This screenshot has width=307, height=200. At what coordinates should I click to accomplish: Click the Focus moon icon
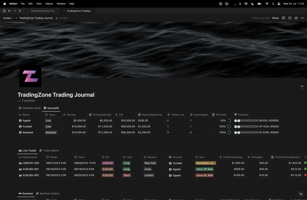coord(252,4)
